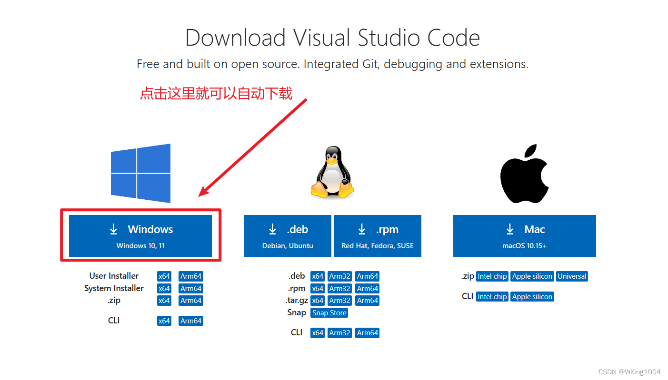Choose x64 for the Windows .zip download
The width and height of the screenshot is (668, 380).
click(x=164, y=300)
